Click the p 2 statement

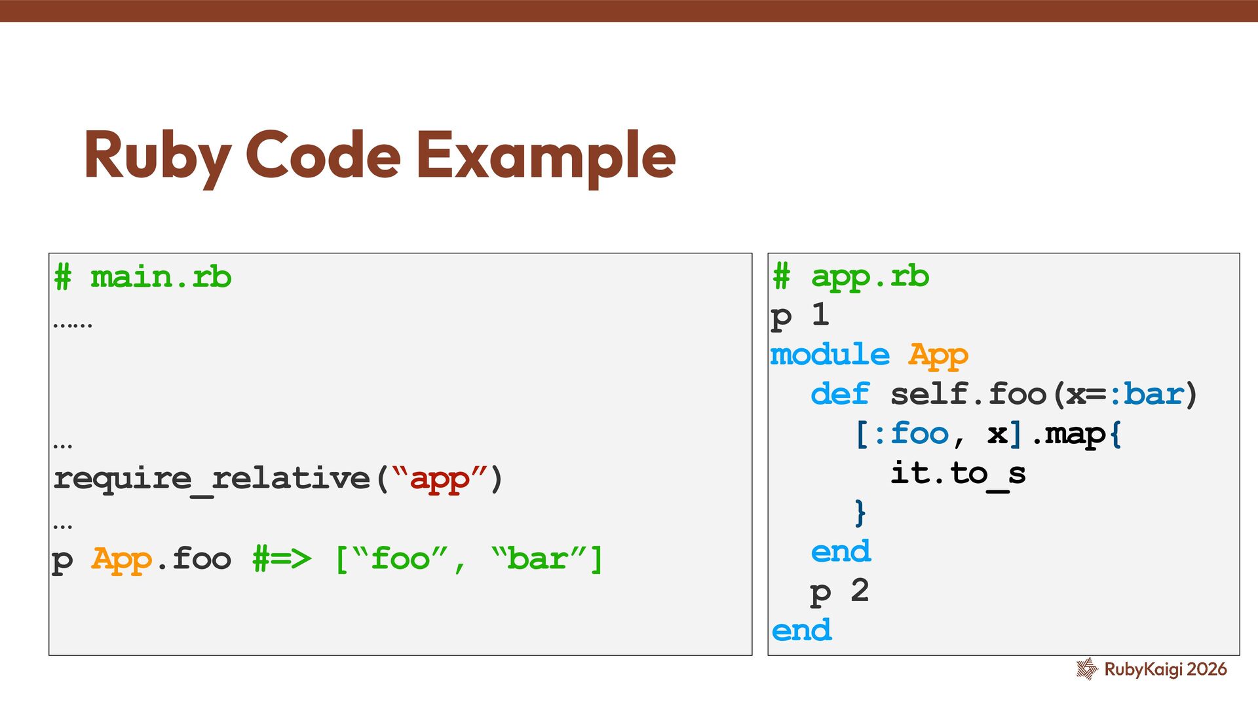pyautogui.click(x=839, y=591)
